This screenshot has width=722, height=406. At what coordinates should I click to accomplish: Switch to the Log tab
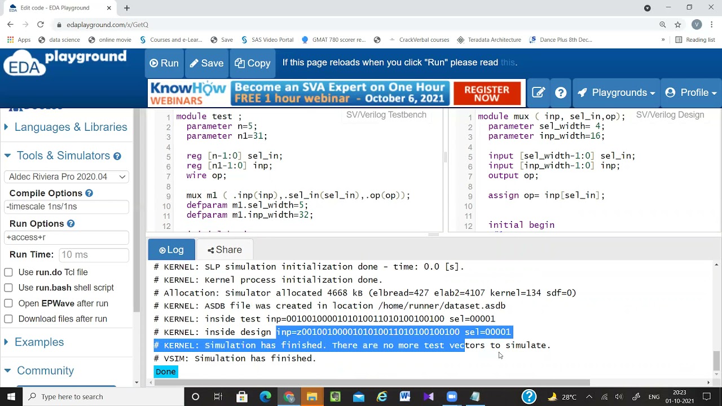(171, 250)
